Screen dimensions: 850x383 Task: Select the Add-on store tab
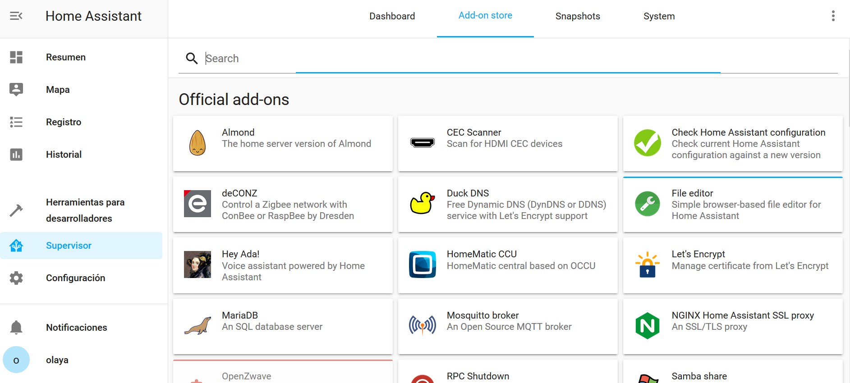click(x=485, y=16)
